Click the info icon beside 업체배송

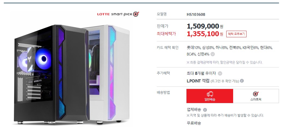pos(205,110)
